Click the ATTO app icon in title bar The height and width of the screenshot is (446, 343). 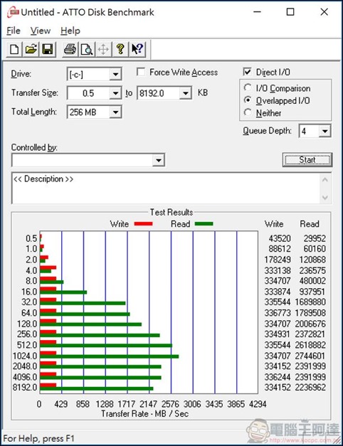[13, 12]
